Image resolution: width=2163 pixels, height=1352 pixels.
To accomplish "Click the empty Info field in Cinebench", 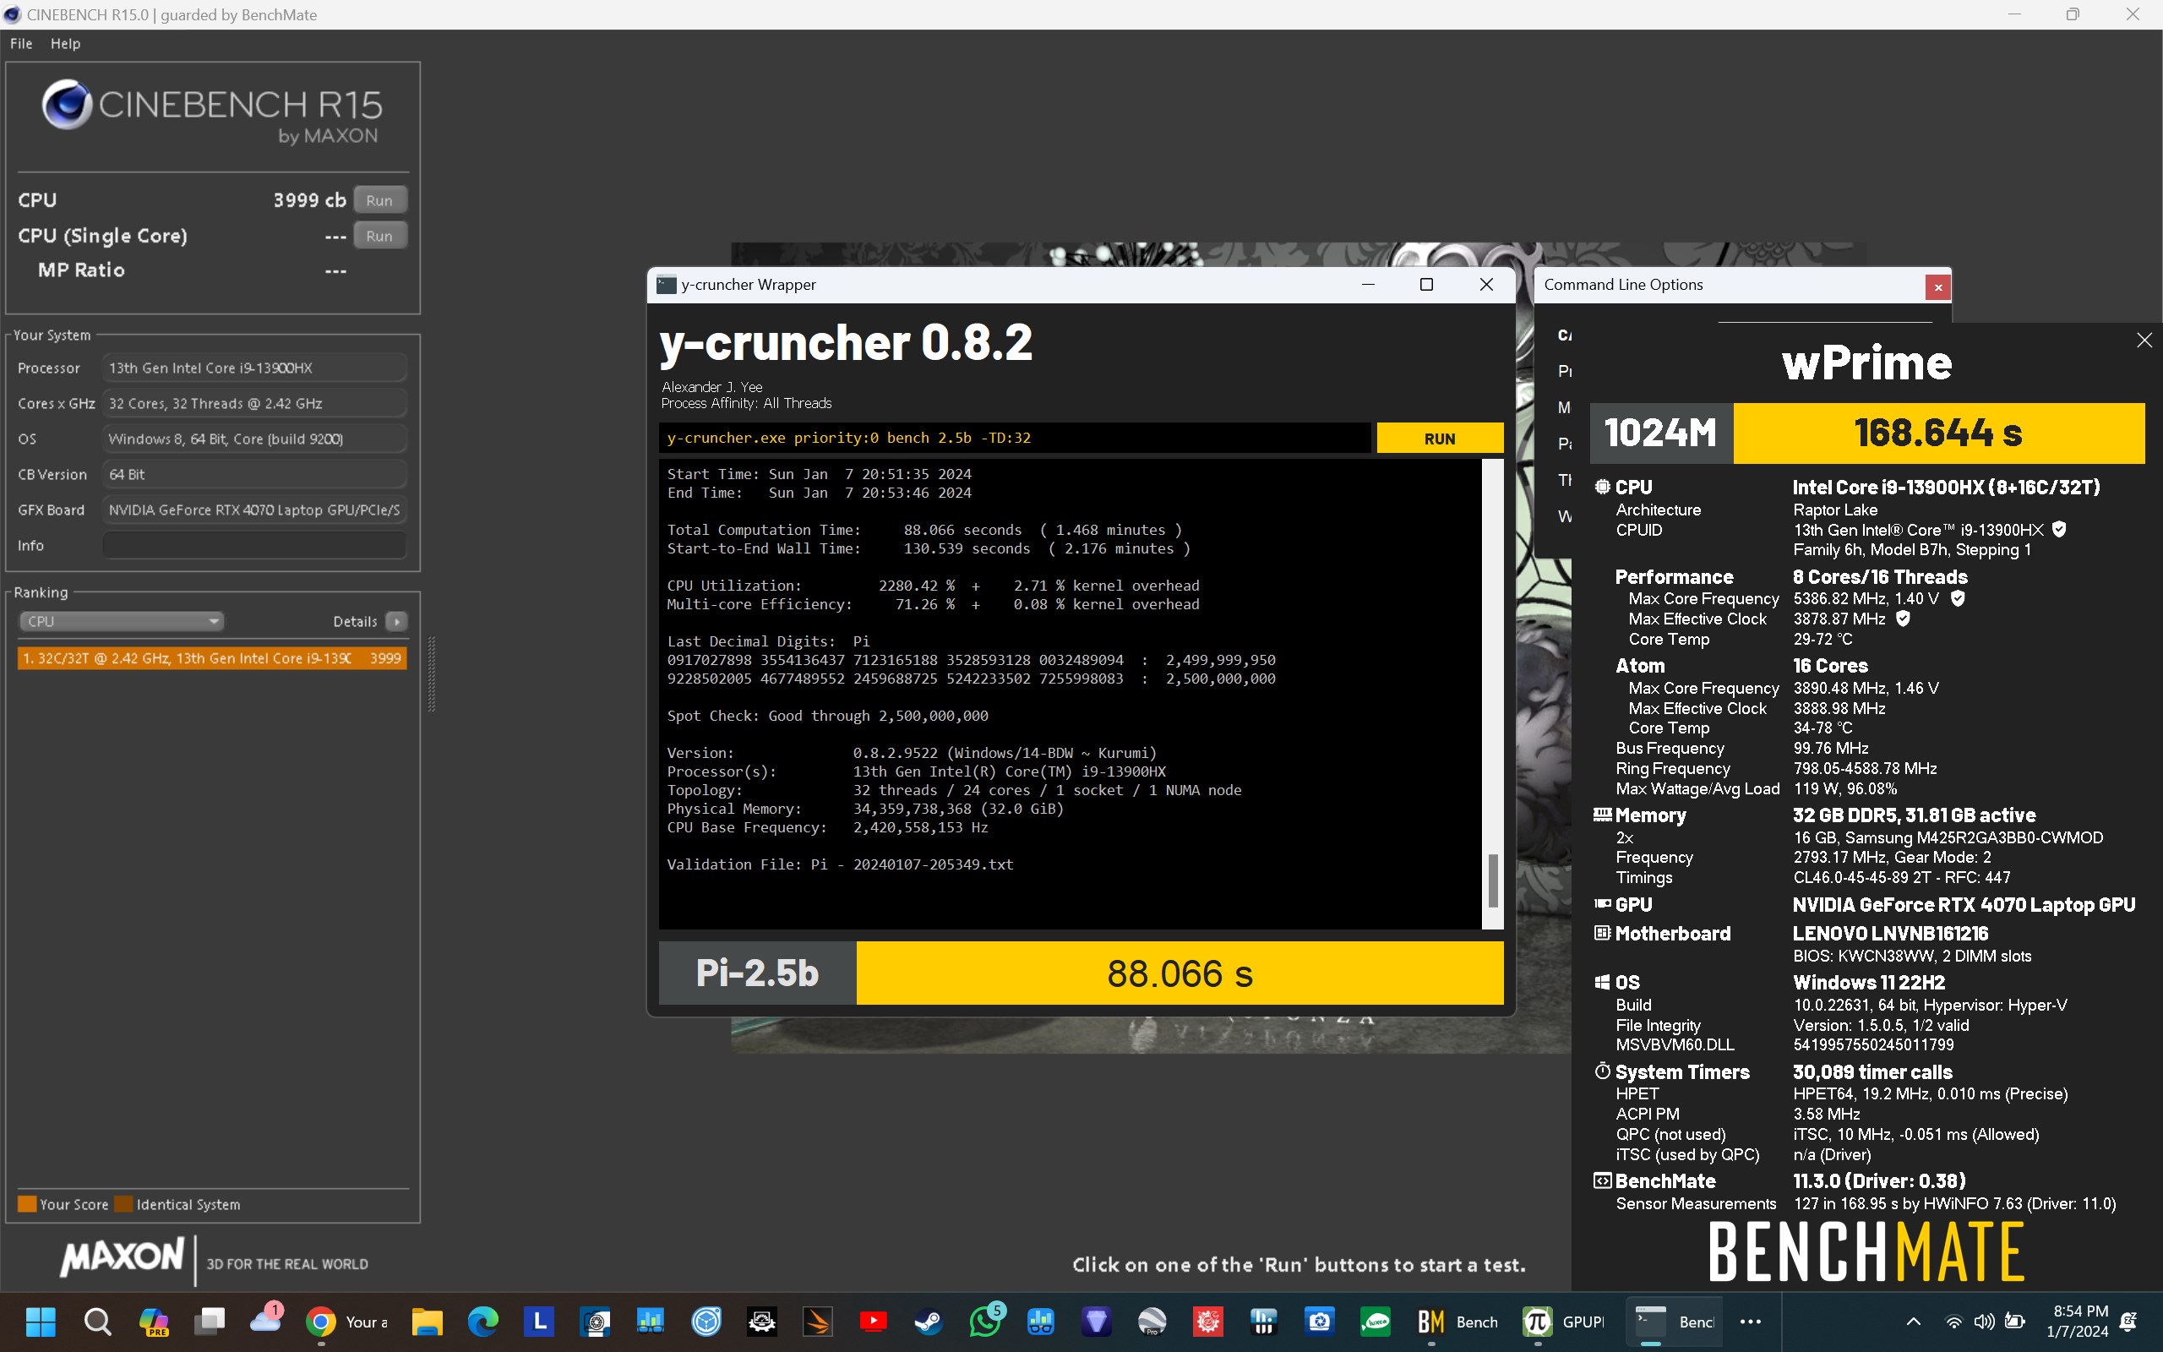I will 254,546.
